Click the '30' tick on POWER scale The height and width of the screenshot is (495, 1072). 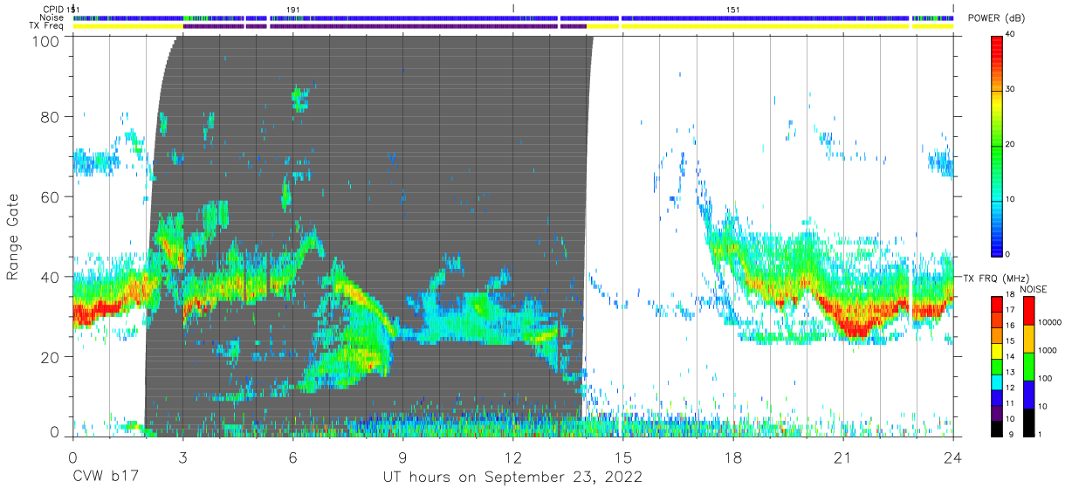point(1010,89)
